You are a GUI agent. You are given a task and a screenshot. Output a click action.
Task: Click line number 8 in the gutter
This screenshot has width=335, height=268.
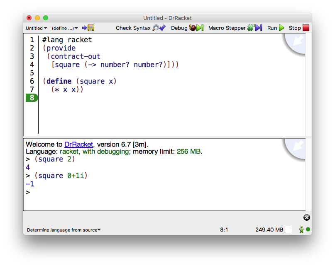click(x=32, y=98)
